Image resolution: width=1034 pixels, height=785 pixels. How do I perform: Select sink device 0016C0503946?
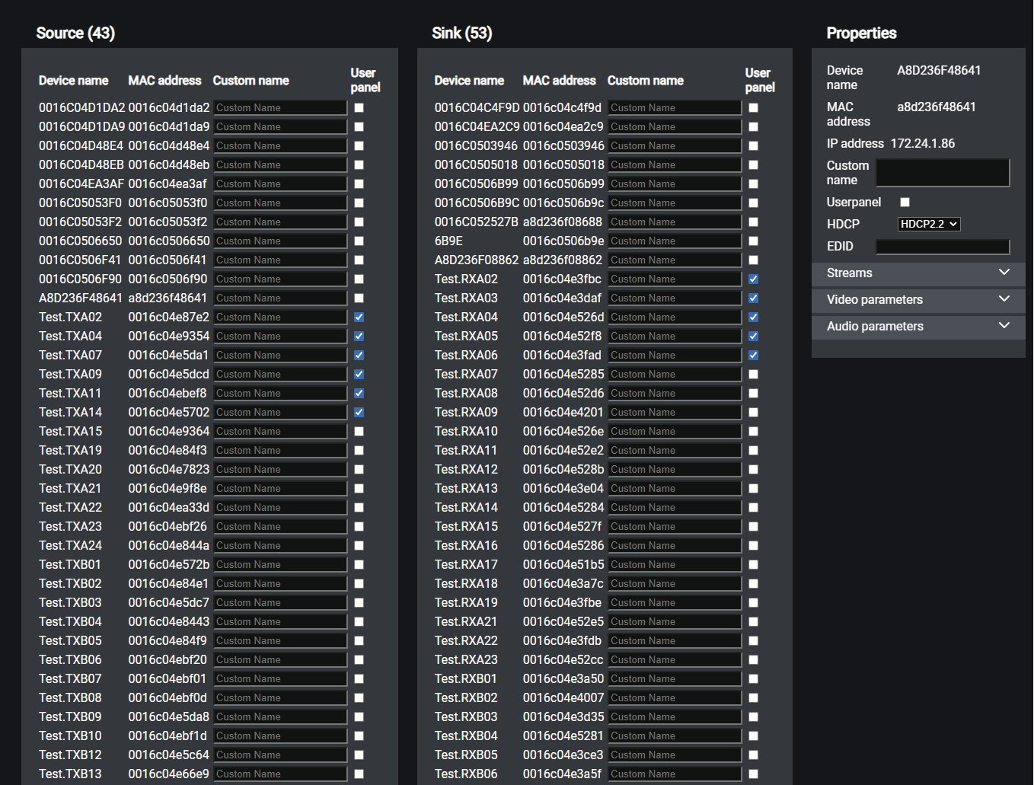[x=476, y=146]
